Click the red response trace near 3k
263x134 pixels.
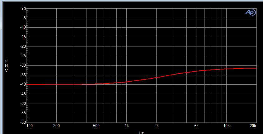(x=174, y=74)
